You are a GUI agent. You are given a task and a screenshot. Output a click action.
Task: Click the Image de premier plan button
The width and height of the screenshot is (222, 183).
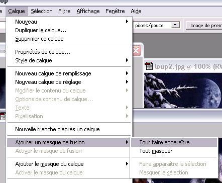tap(204, 26)
